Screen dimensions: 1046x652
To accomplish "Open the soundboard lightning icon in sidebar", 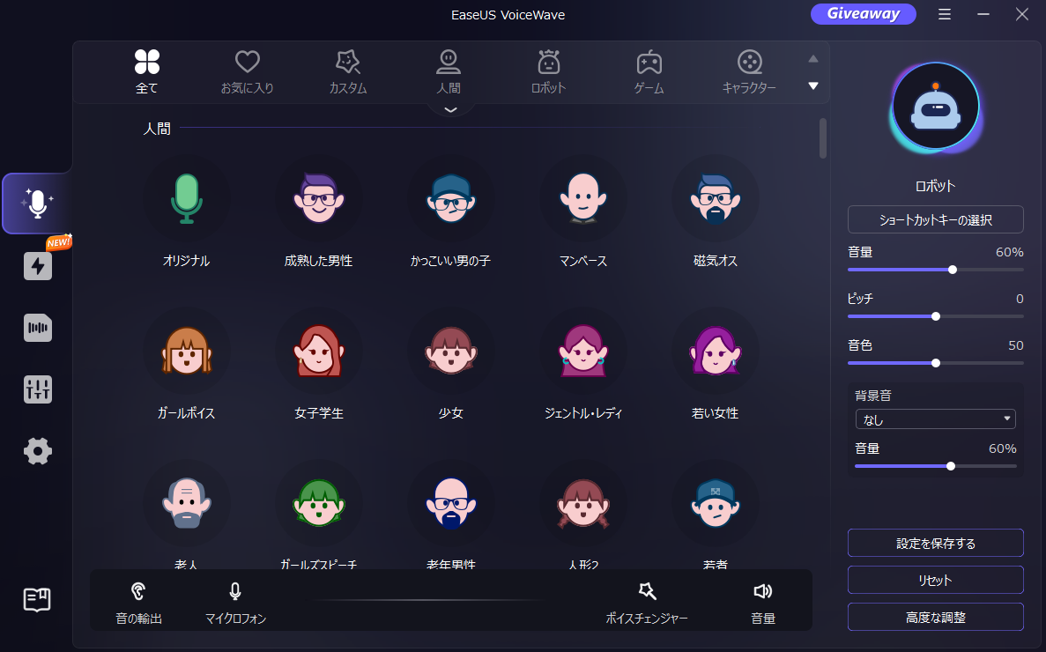I will [37, 266].
